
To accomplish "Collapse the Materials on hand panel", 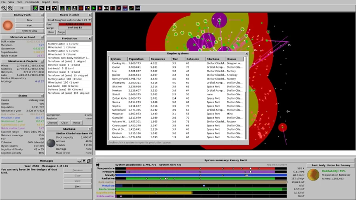I will (x=42, y=37).
